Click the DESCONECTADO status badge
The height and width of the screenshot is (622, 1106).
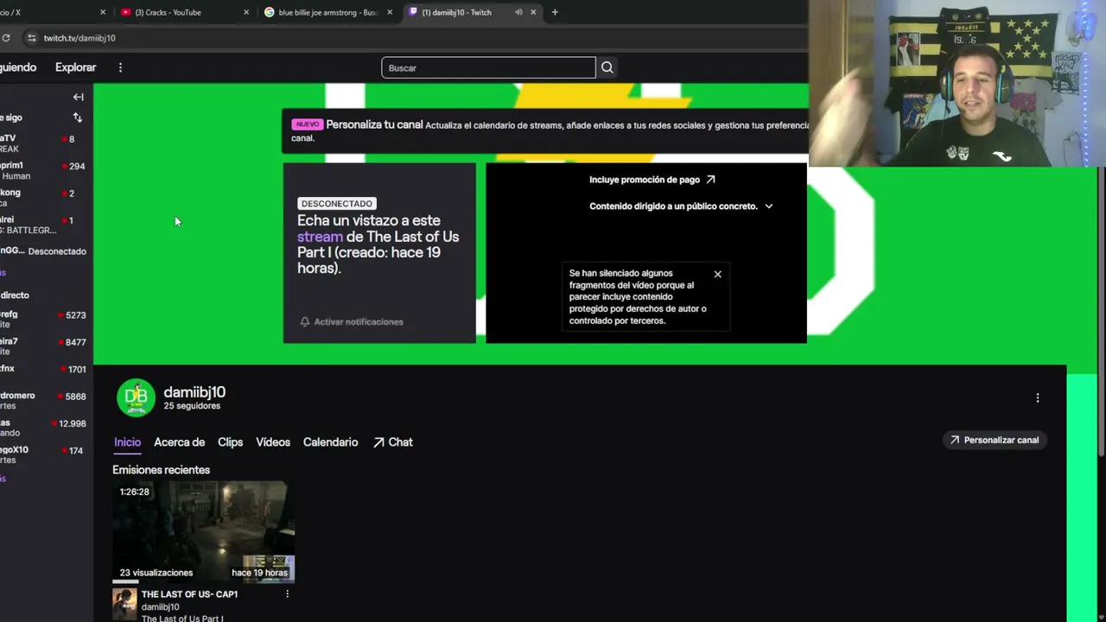(337, 204)
